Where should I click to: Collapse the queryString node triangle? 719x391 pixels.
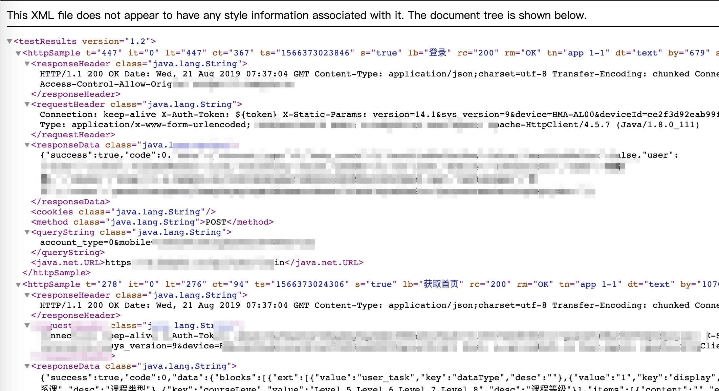(x=27, y=232)
